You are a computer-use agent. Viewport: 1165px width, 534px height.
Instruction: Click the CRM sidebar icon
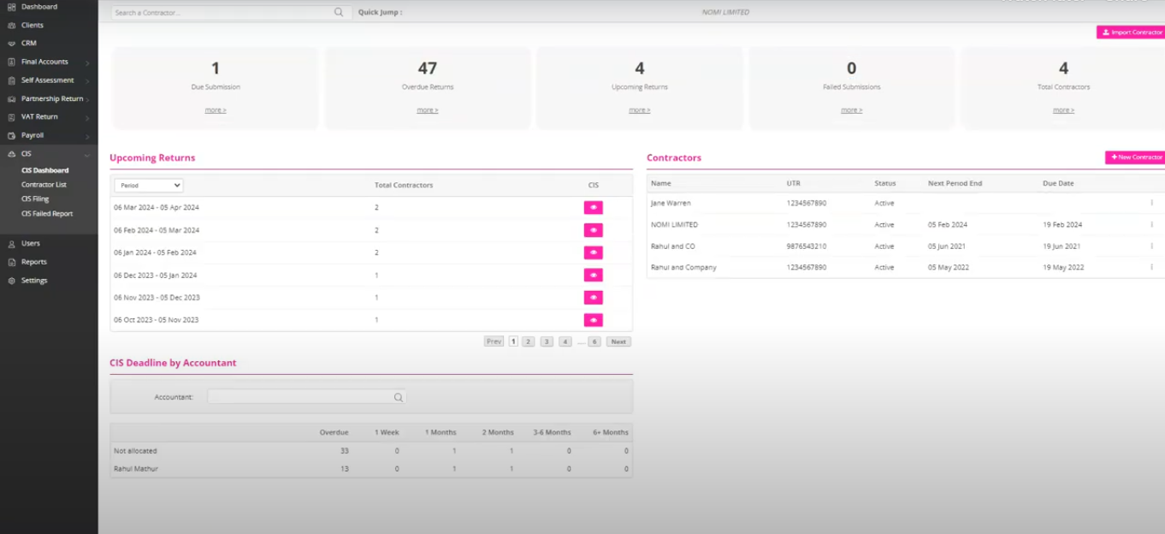[x=12, y=44]
